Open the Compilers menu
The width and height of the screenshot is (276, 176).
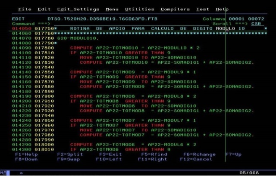click(x=175, y=9)
